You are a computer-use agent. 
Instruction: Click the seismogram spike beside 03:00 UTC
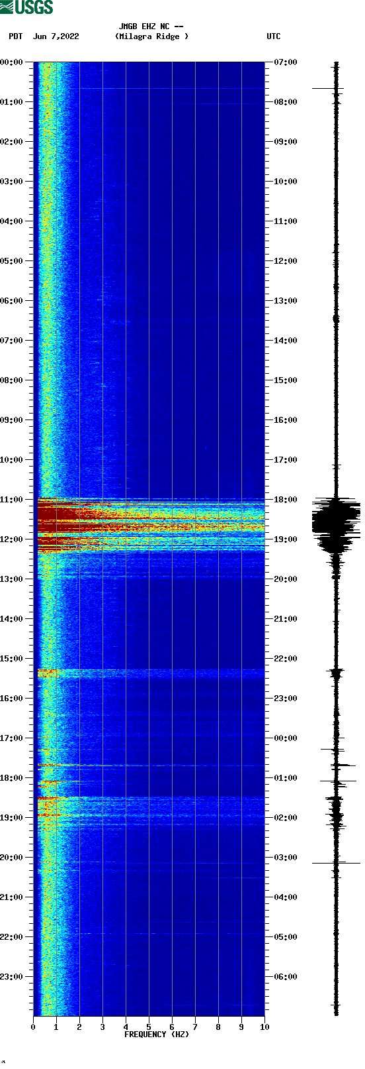337,863
